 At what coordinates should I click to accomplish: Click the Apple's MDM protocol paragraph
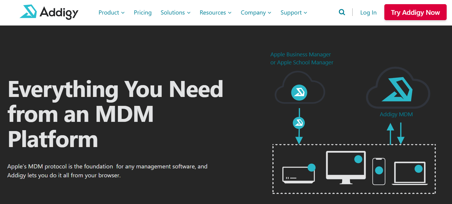point(107,171)
